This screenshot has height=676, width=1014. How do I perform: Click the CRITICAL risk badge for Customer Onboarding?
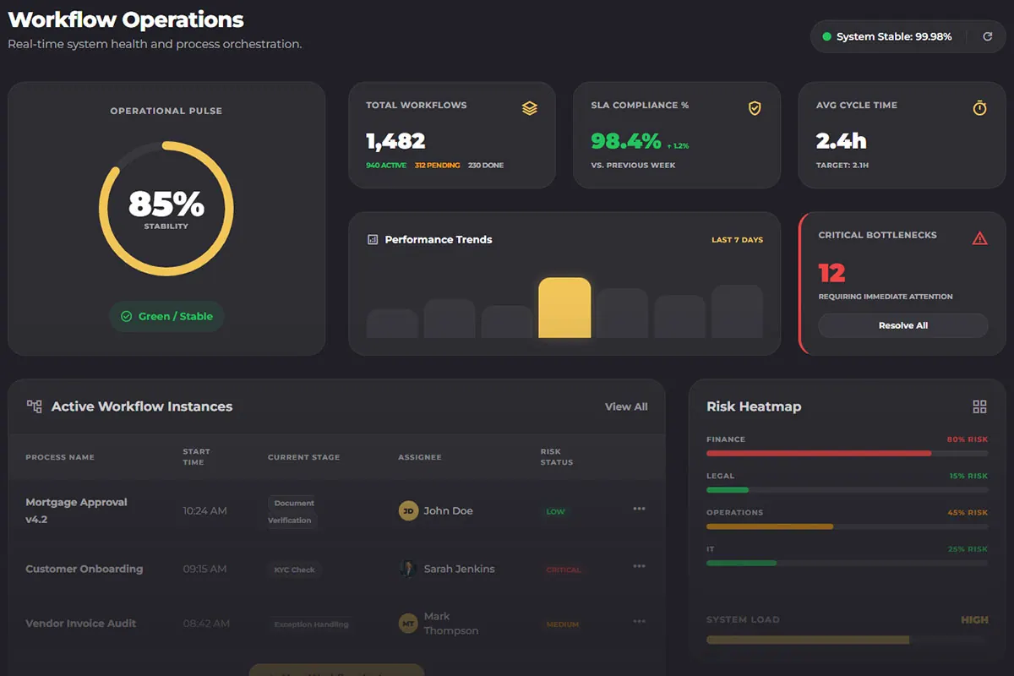click(564, 570)
